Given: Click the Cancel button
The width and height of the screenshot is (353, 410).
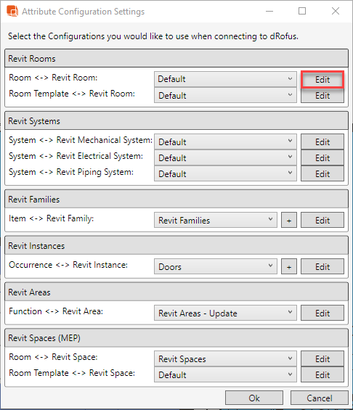Looking at the screenshot, I should tap(320, 398).
